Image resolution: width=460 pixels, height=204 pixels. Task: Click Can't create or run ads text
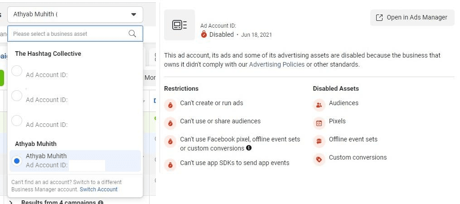click(x=212, y=103)
